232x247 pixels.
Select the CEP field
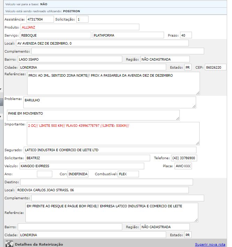[x=215, y=67]
